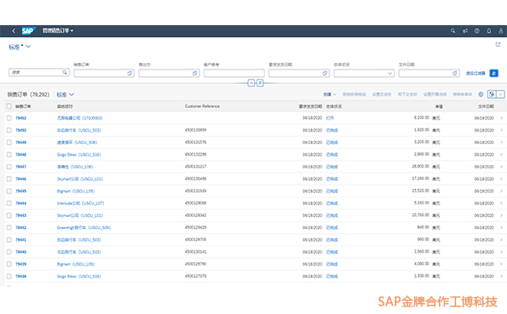The height and width of the screenshot is (314, 507).
Task: Click the 总体状况 column header
Action: click(334, 106)
